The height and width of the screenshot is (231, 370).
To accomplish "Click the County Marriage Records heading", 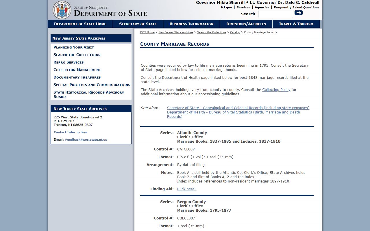I will click(175, 44).
